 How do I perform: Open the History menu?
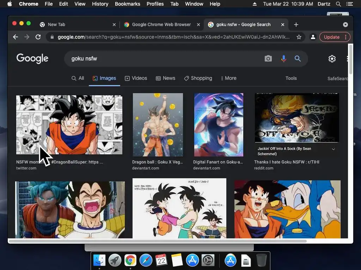click(x=100, y=4)
